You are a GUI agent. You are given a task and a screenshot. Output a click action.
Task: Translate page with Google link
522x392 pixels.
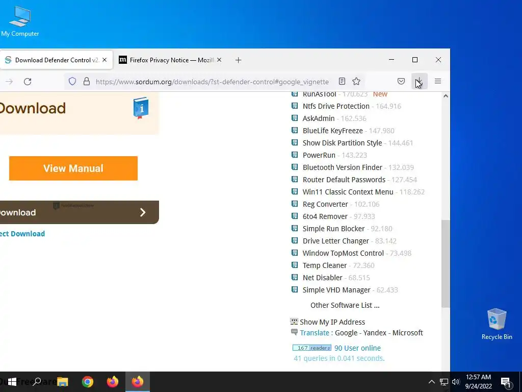[x=346, y=333]
